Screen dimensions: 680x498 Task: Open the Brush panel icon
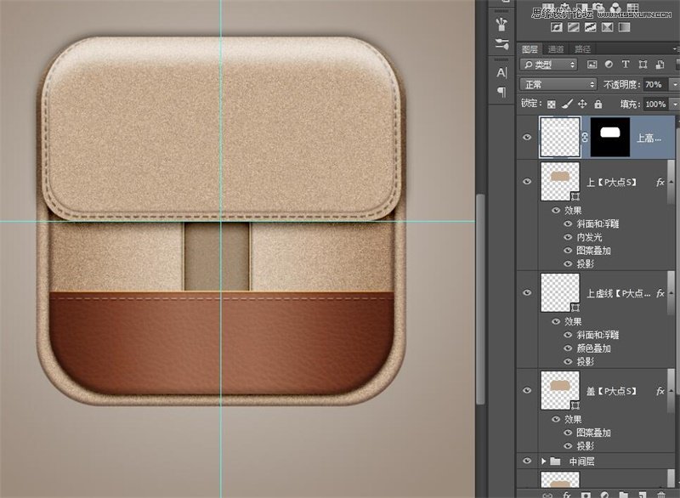click(501, 23)
